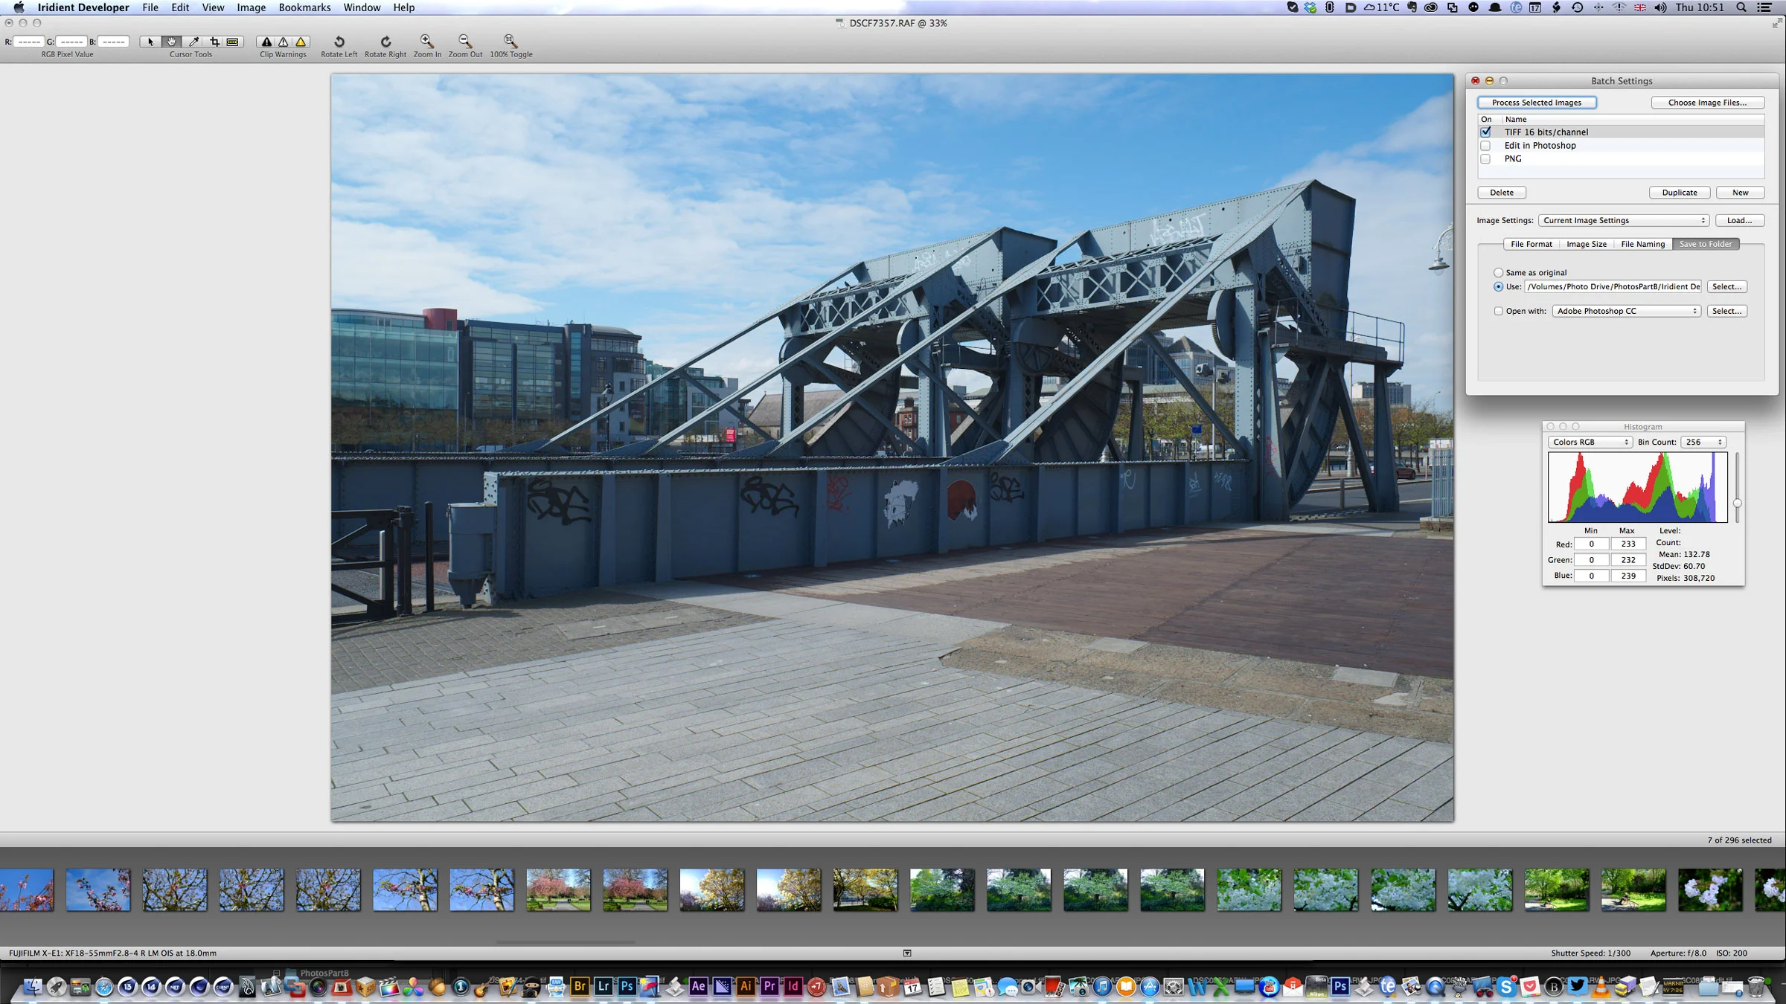1786x1004 pixels.
Task: Toggle the yellow clip warning icon
Action: pos(301,42)
